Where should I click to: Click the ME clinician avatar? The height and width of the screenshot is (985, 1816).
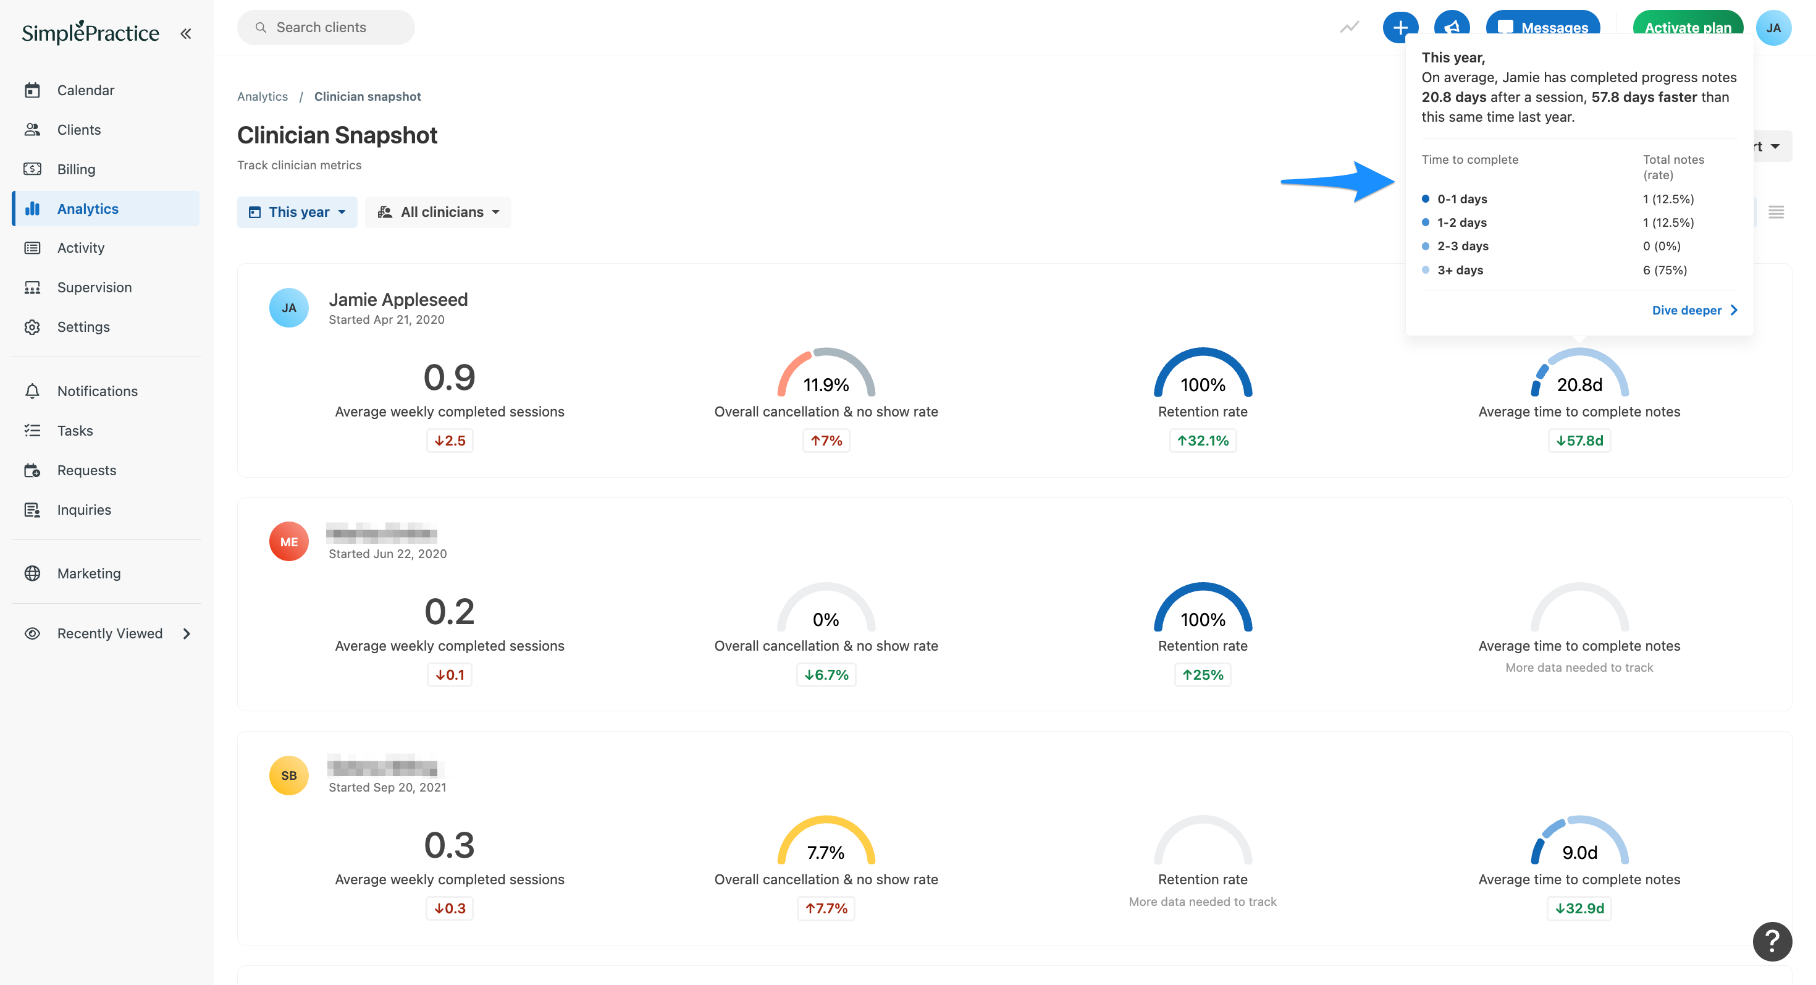point(289,541)
